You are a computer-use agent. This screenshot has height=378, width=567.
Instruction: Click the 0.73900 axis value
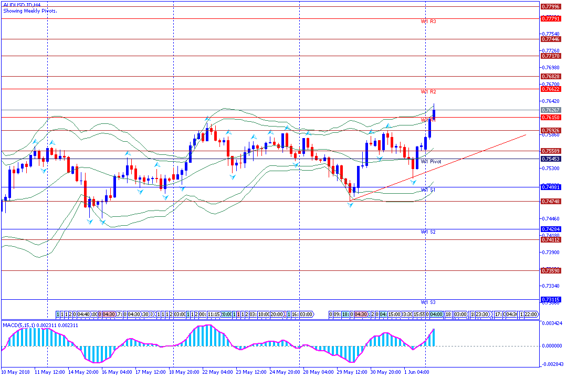[551, 252]
